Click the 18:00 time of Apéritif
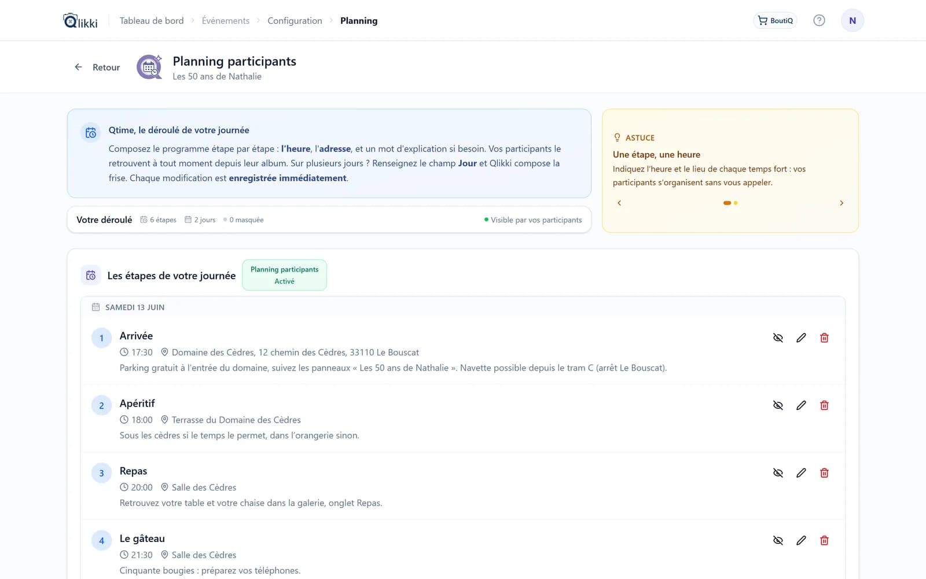Screen dimensions: 926x579 point(142,420)
